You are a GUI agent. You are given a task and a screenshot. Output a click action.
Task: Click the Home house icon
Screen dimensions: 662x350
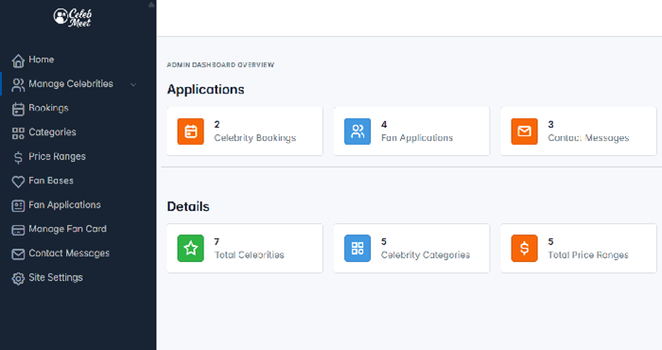pyautogui.click(x=18, y=61)
